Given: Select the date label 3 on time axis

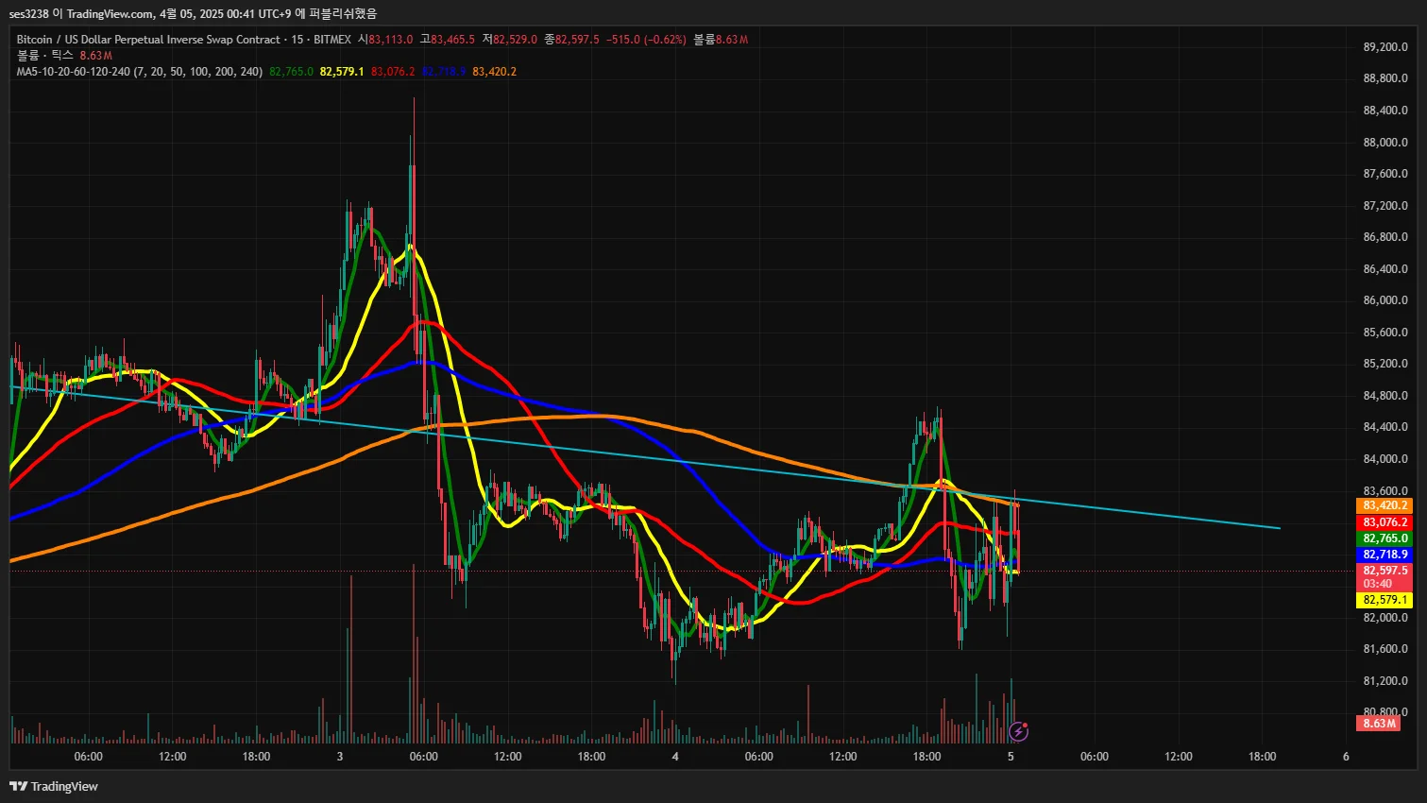Looking at the screenshot, I should tap(339, 757).
